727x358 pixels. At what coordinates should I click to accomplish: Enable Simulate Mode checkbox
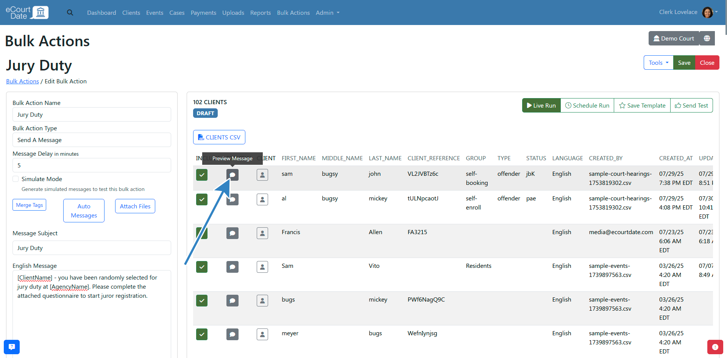(x=16, y=179)
